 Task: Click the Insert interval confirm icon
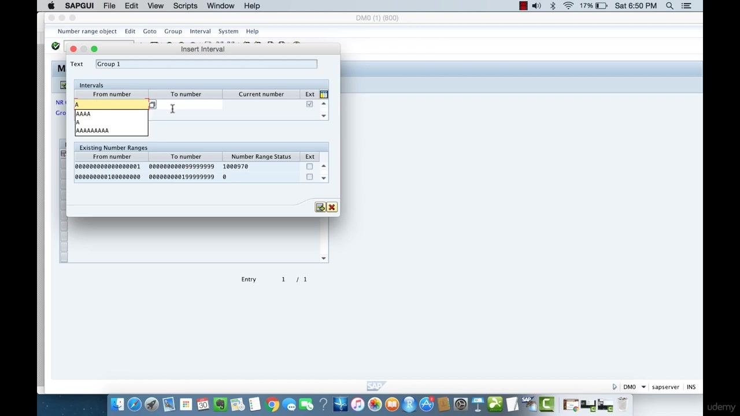point(320,207)
